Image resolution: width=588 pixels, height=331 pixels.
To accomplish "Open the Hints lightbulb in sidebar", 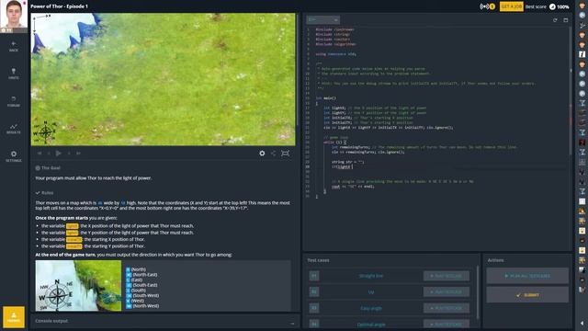I will click(x=14, y=74).
